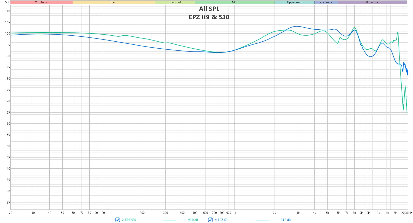This screenshot has width=413, height=223.
Task: Click the "Sub bass" frequency band label
Action: tap(41, 2)
